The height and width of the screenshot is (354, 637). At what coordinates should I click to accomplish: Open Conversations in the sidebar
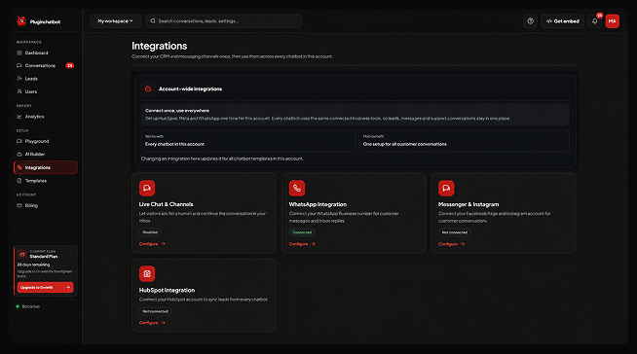pyautogui.click(x=45, y=66)
